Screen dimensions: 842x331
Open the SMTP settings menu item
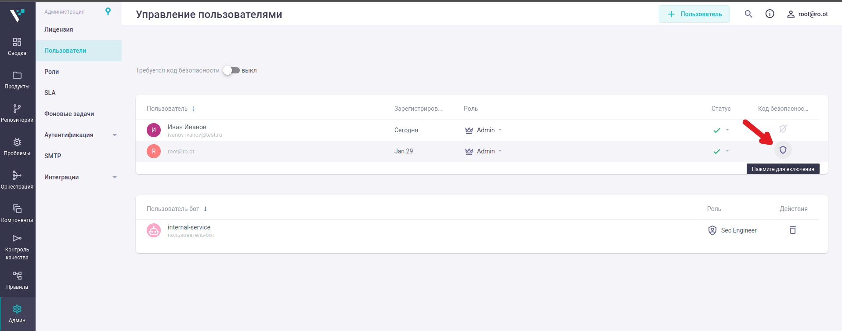53,156
